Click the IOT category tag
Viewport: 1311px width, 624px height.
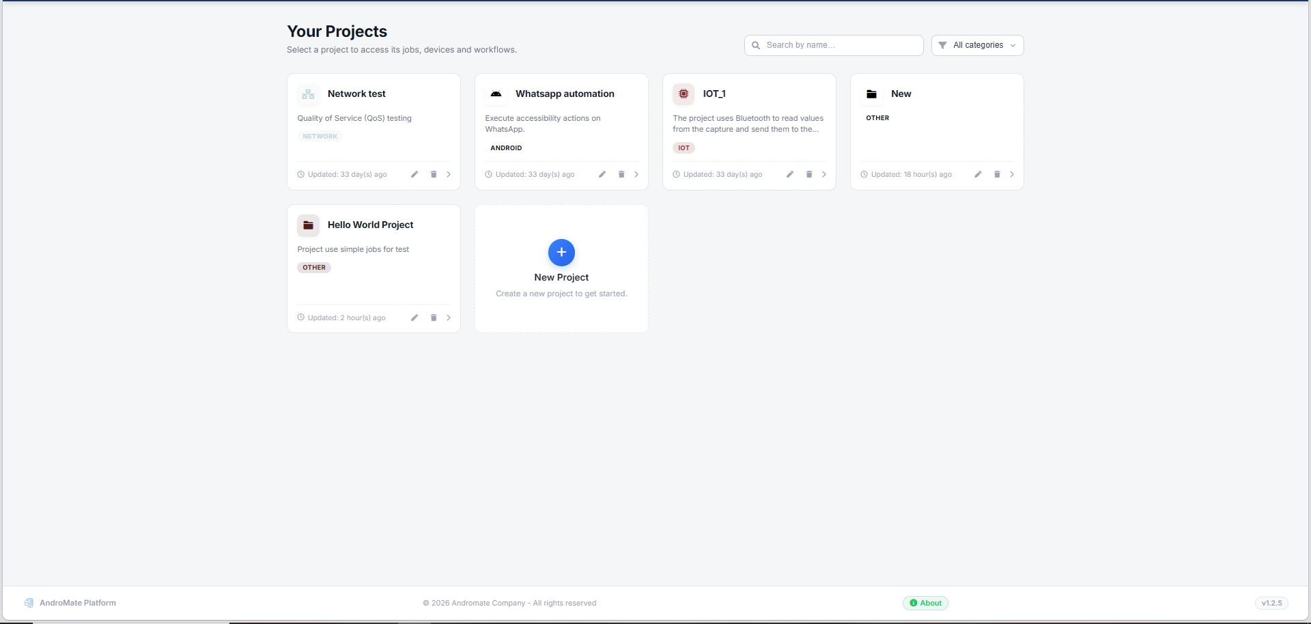click(x=683, y=148)
